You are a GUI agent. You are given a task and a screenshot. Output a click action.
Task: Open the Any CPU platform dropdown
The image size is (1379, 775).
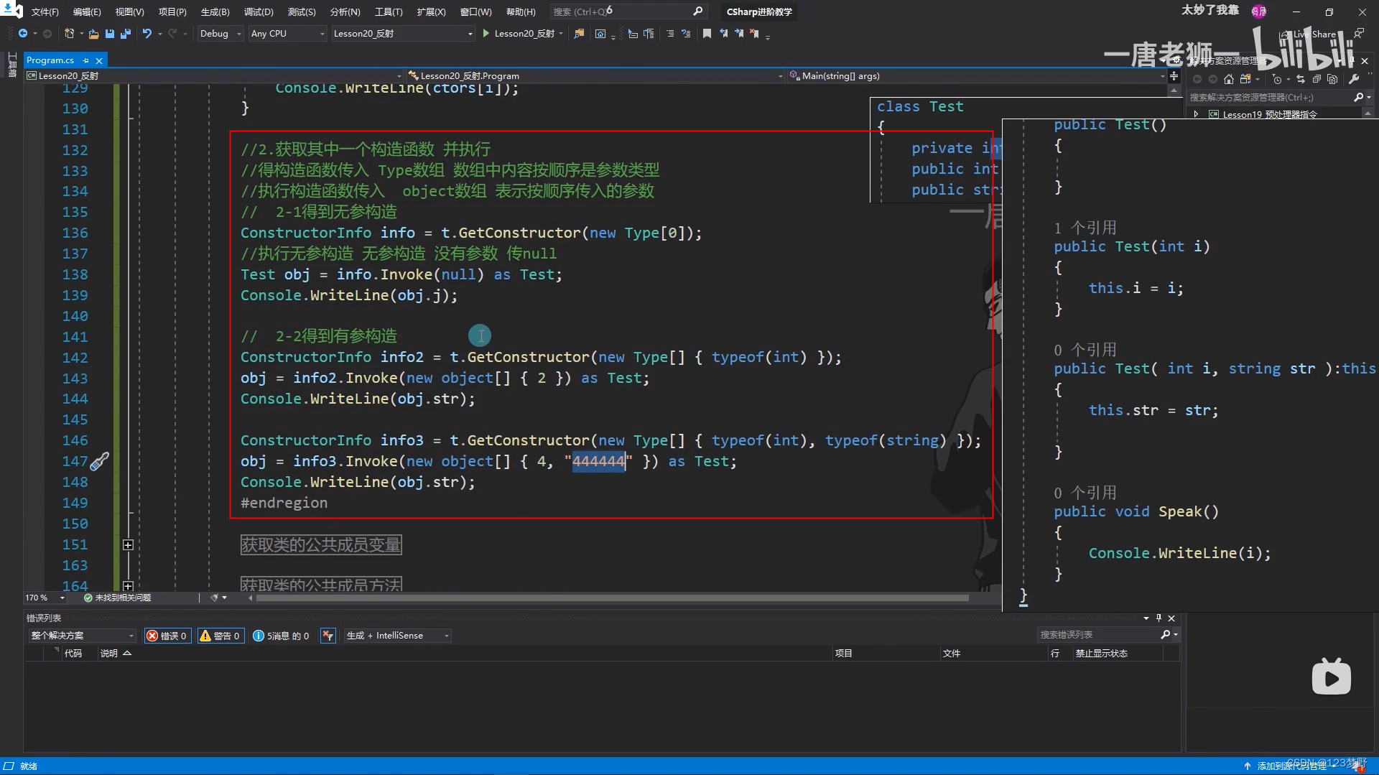(287, 34)
